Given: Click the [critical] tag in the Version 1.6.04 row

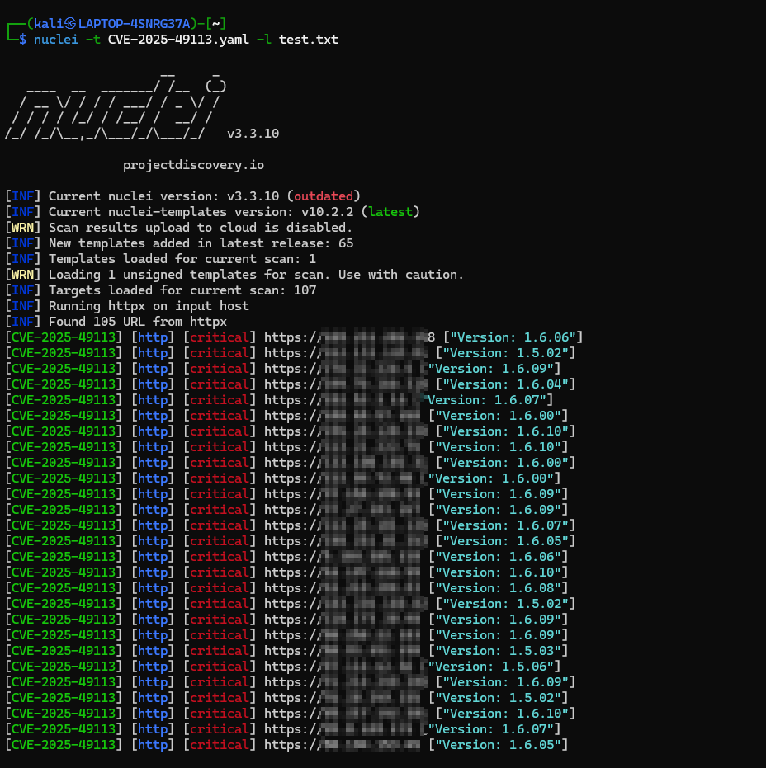Looking at the screenshot, I should (220, 384).
